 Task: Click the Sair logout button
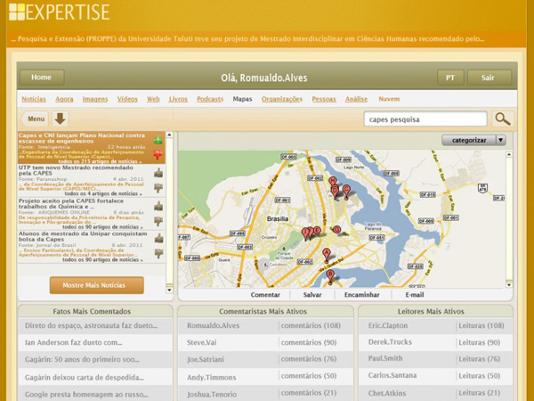coord(489,78)
